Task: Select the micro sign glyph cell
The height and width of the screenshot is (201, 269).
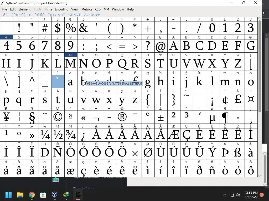Action: (x=212, y=117)
